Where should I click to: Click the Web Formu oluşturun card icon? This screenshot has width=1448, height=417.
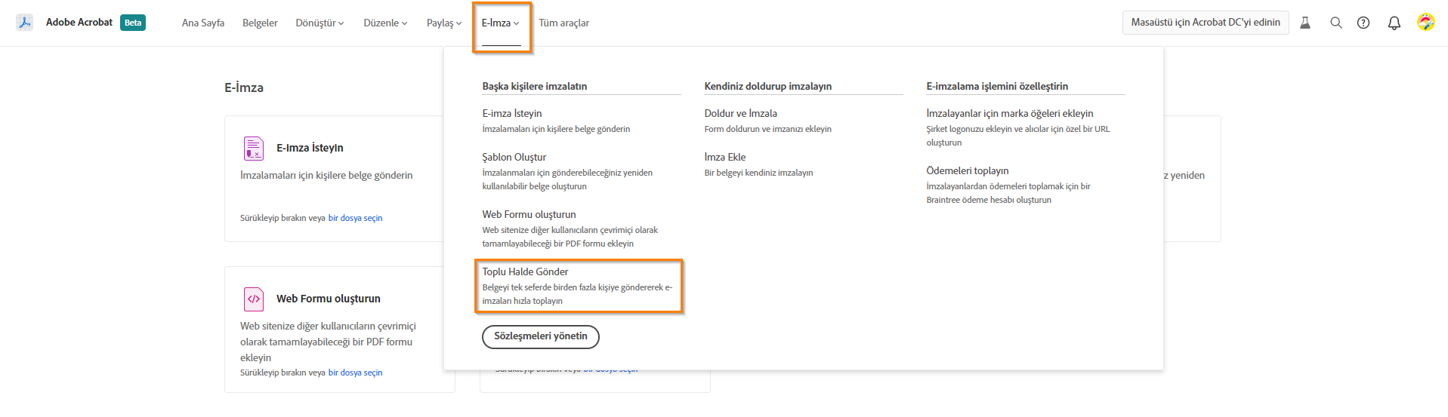click(254, 299)
